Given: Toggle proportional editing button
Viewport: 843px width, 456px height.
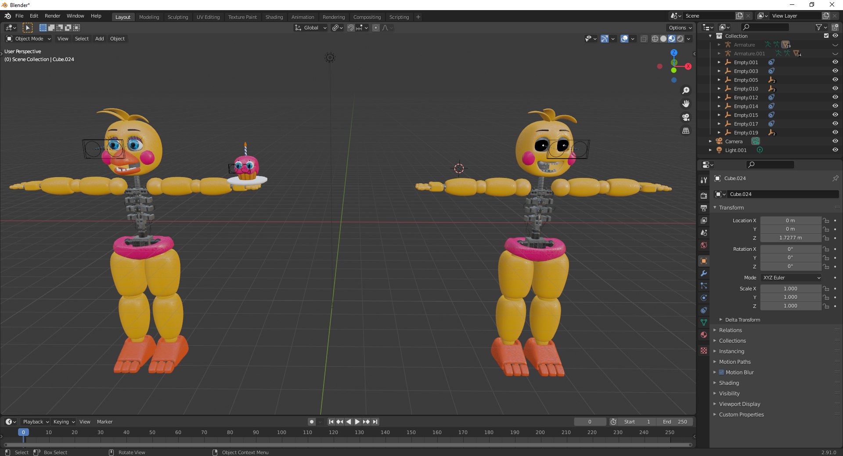Looking at the screenshot, I should tap(376, 28).
